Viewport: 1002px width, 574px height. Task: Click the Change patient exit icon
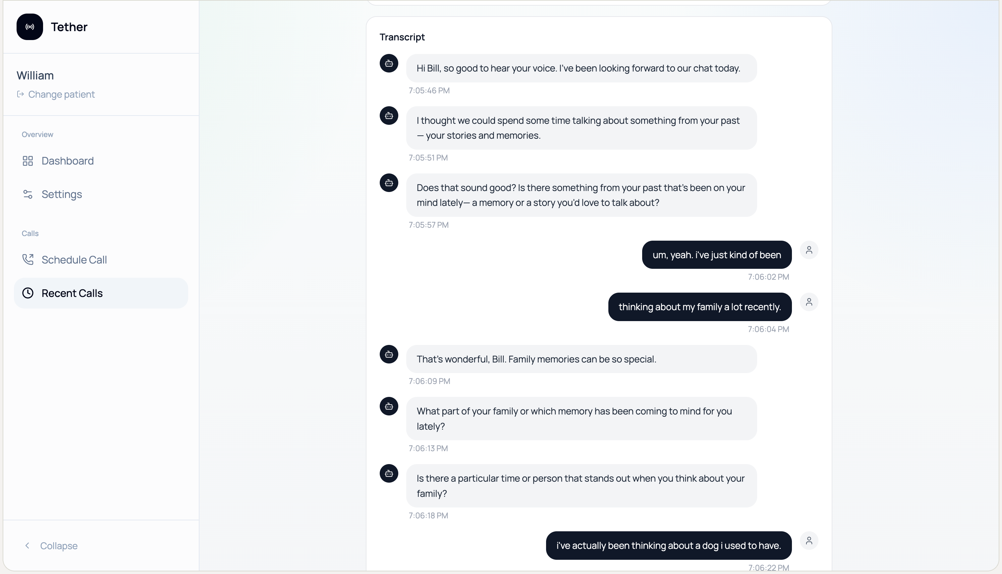21,94
